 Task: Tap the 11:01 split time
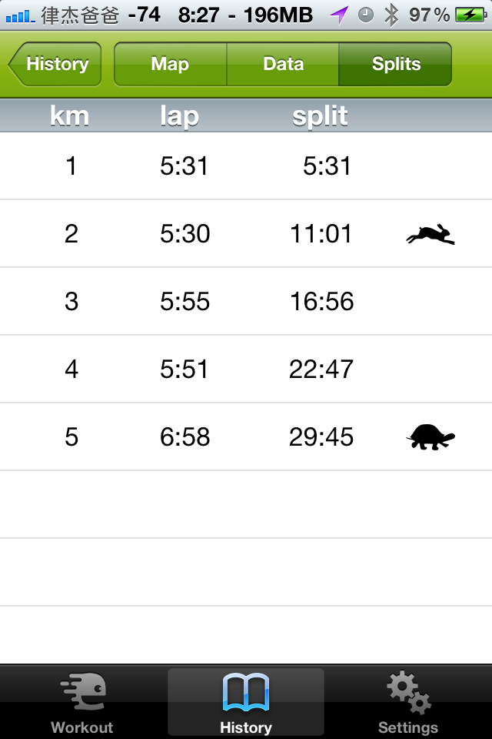tap(321, 234)
